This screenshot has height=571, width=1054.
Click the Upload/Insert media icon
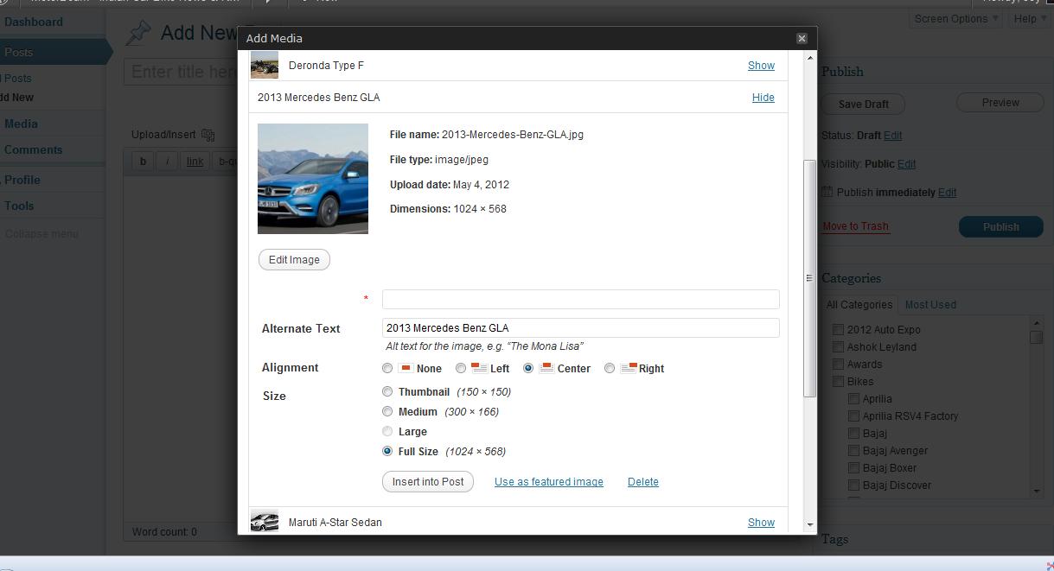point(208,135)
